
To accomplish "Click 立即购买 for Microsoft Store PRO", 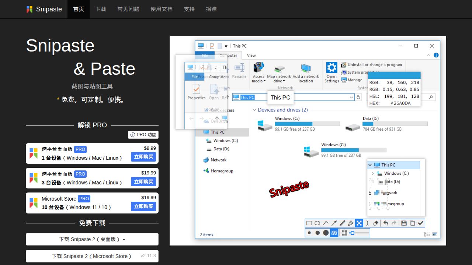I will 143,206.
